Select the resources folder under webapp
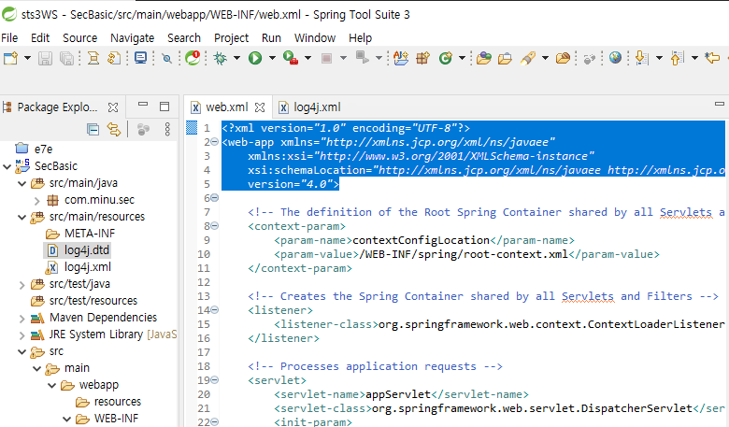Screen dimensions: 729x427 click(118, 402)
